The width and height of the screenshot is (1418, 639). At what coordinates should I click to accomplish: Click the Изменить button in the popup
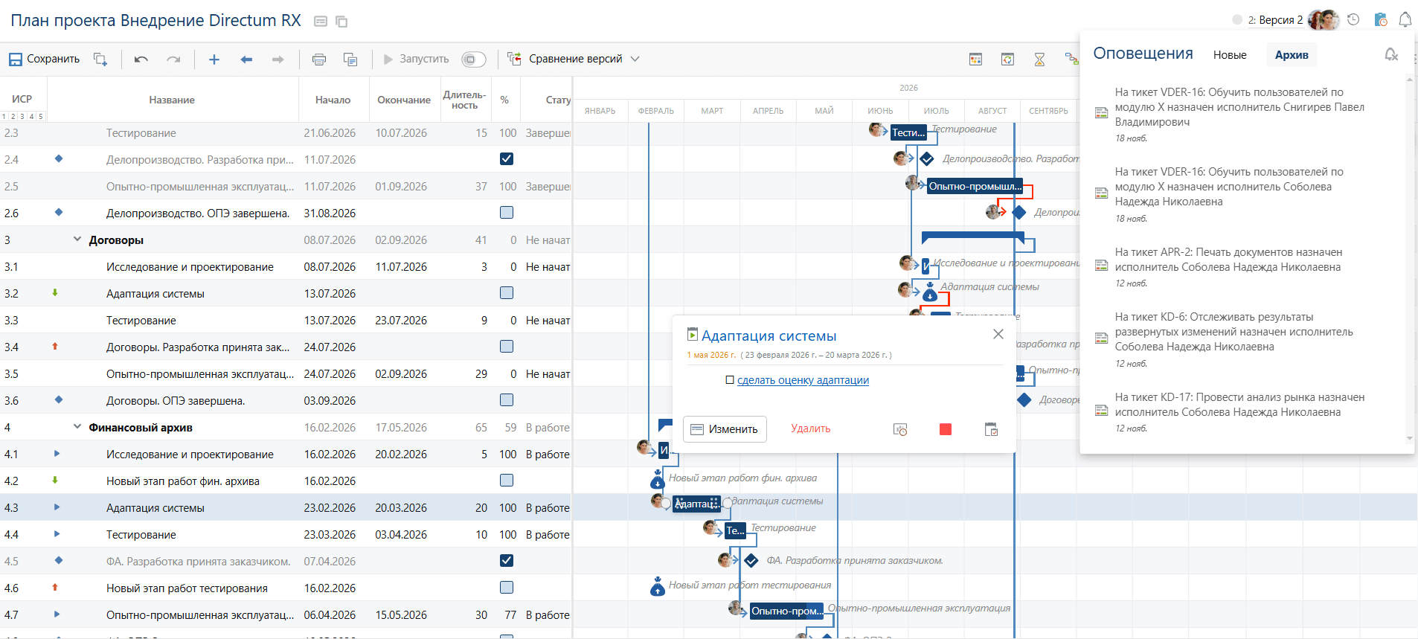tap(725, 429)
